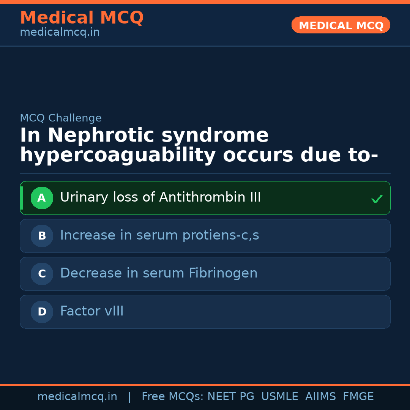This screenshot has width=410, height=410.
Task: Choose answer 'Decrease in serum Fibrinogen'
Action: (x=159, y=273)
